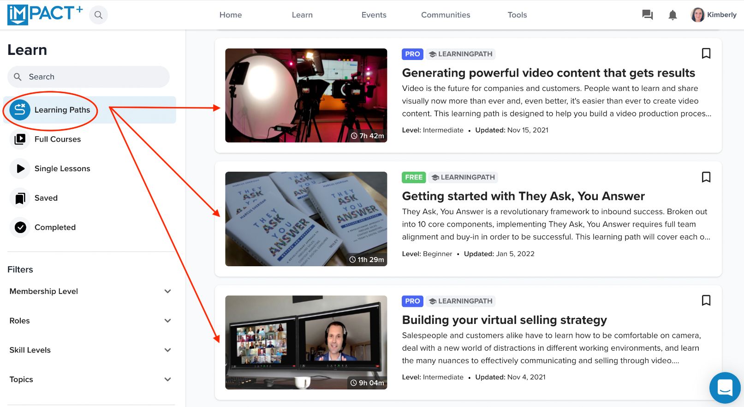Click 'Updated: Nov 4, 2021' text

510,377
